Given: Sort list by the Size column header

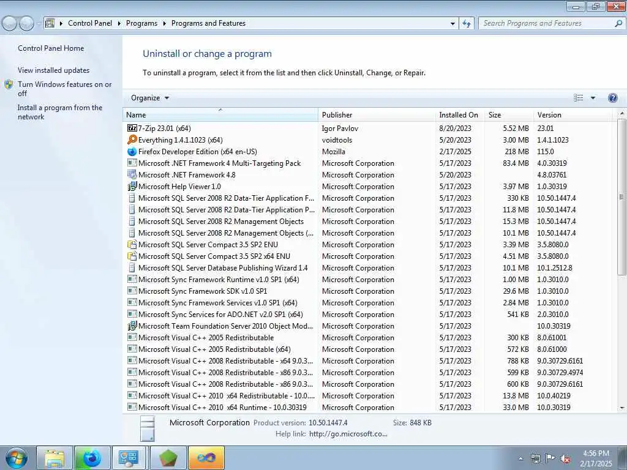Looking at the screenshot, I should [x=509, y=114].
